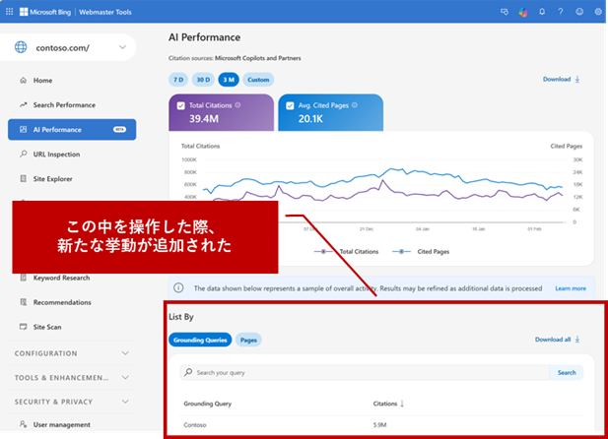Image resolution: width=608 pixels, height=439 pixels.
Task: Click the Home house icon
Action: point(24,80)
